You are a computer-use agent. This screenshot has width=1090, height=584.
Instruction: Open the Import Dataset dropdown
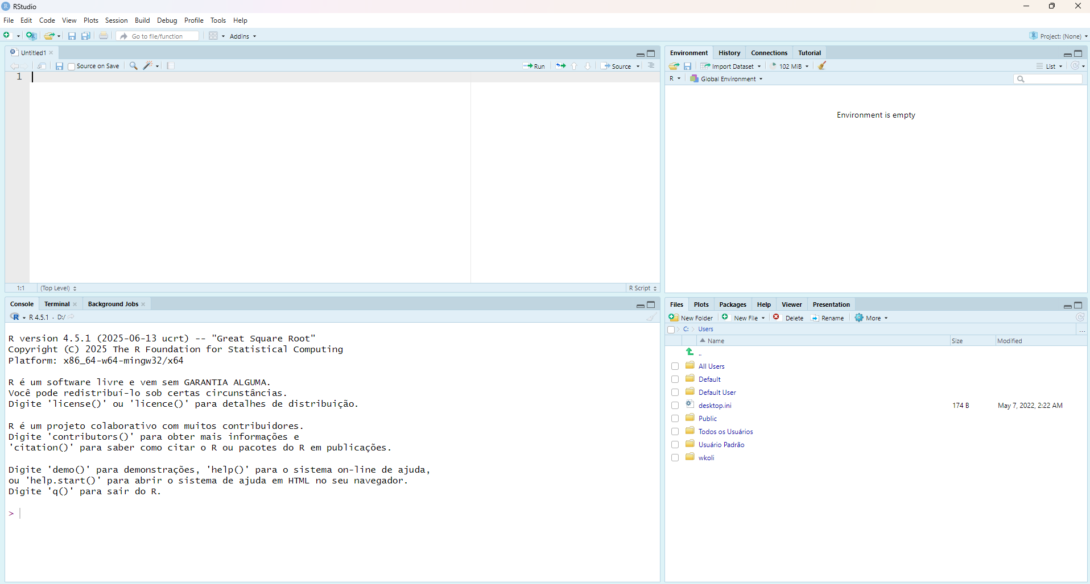pos(731,66)
